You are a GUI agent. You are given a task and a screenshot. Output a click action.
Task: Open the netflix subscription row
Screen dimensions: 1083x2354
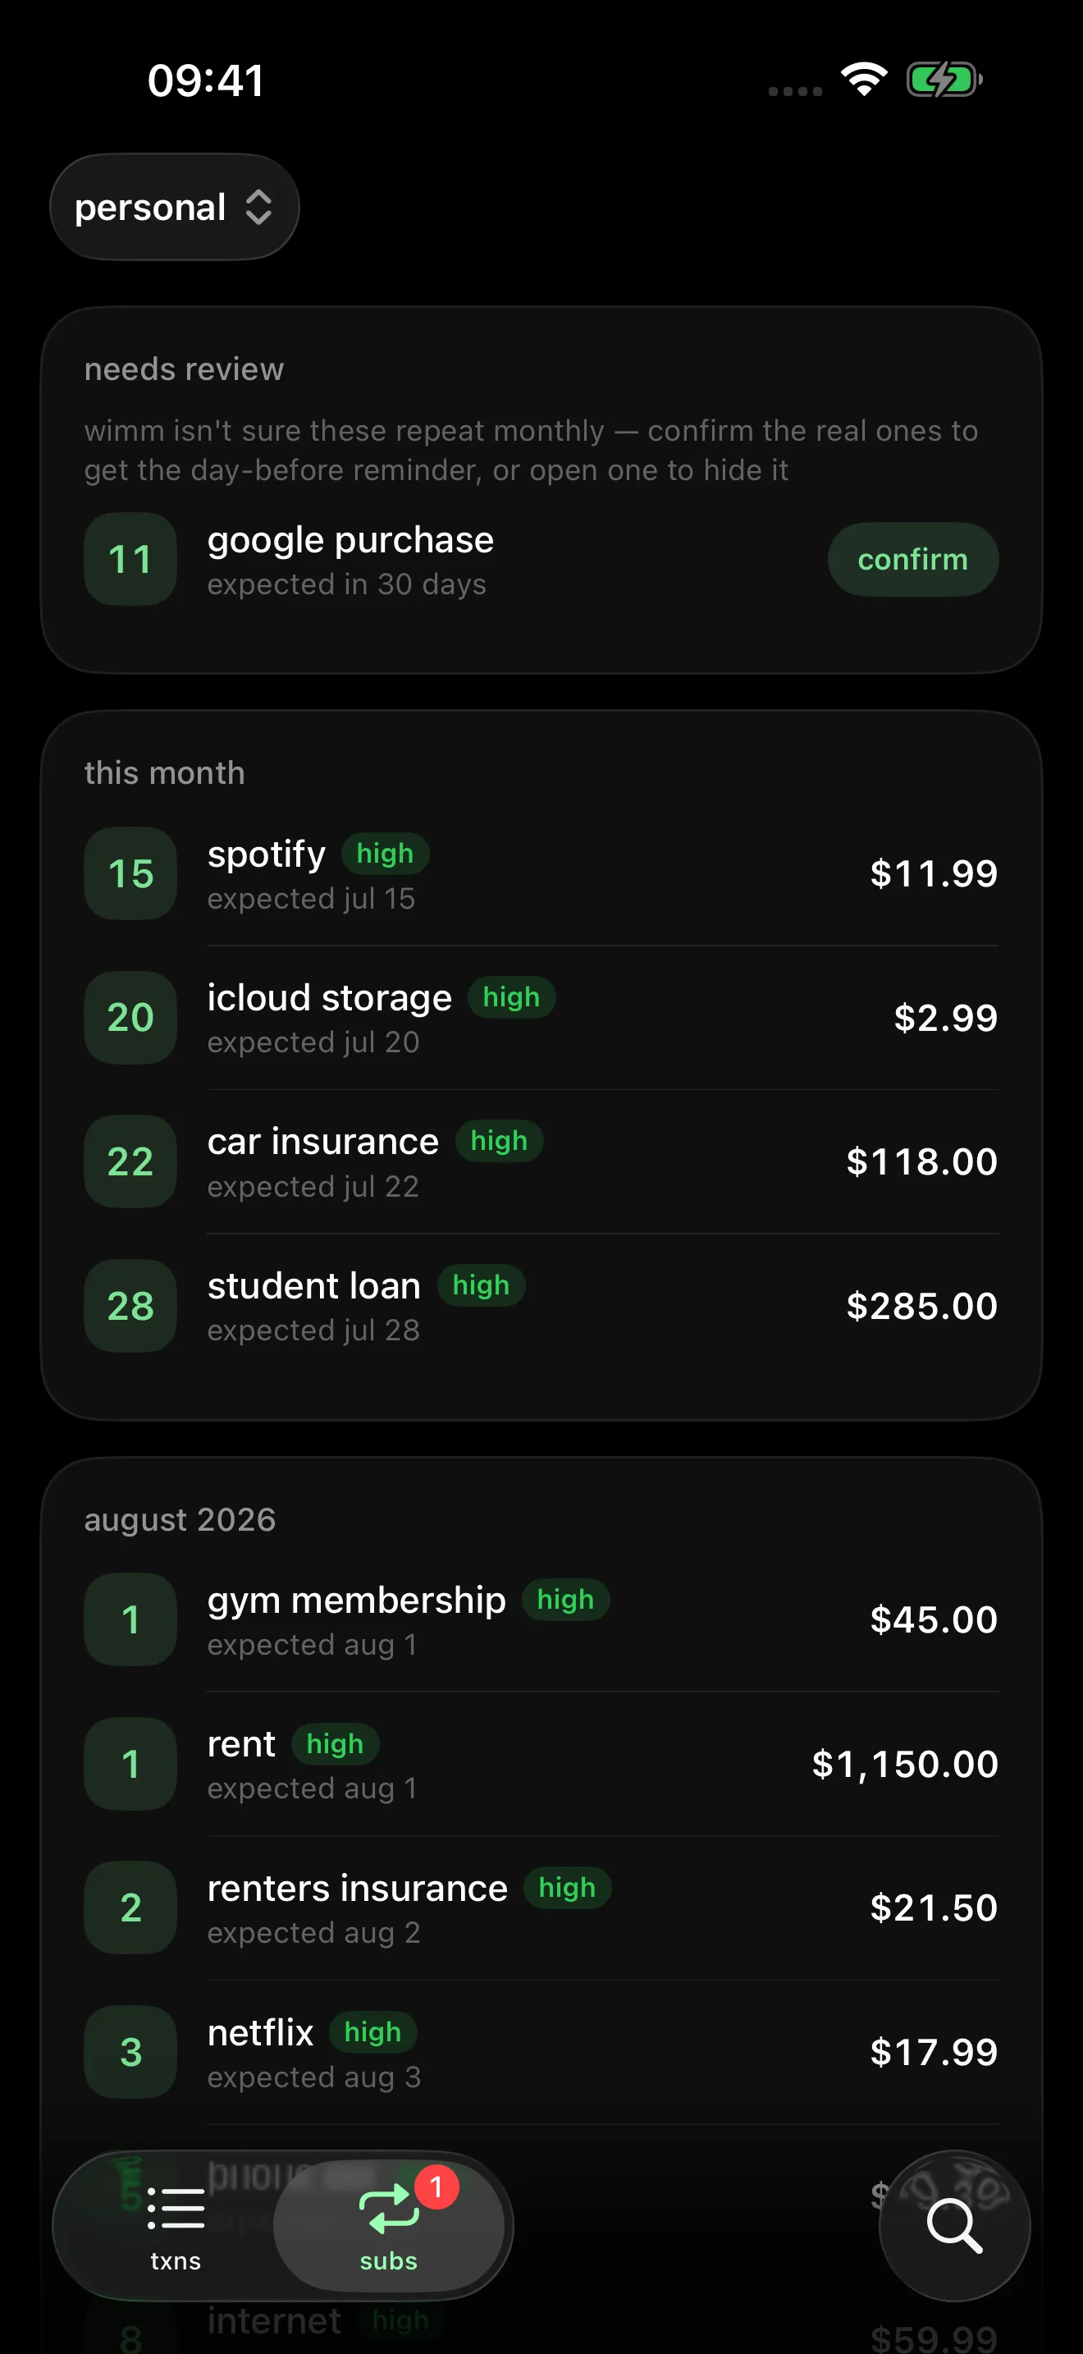coord(541,2053)
